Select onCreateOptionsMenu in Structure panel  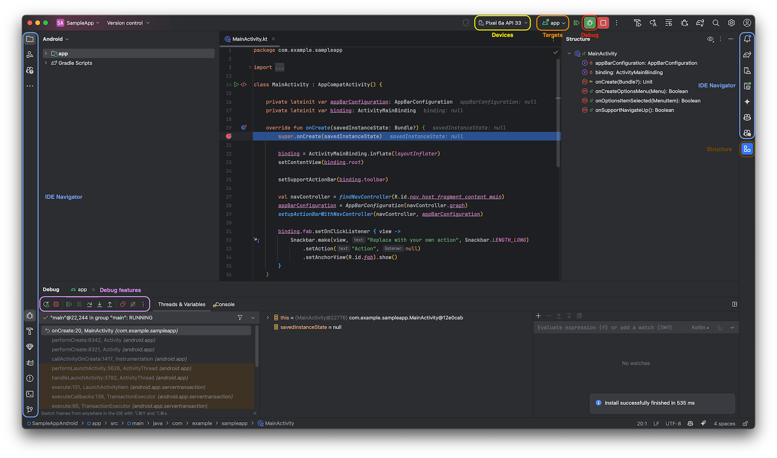641,91
